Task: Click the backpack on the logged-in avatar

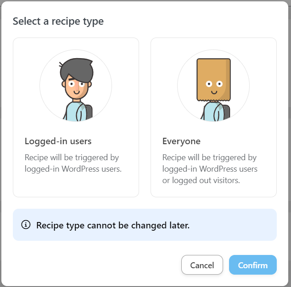Action: click(x=88, y=111)
